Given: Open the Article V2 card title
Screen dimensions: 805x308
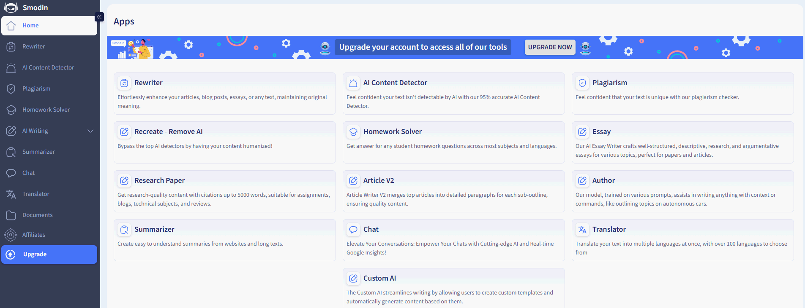Looking at the screenshot, I should 379,181.
